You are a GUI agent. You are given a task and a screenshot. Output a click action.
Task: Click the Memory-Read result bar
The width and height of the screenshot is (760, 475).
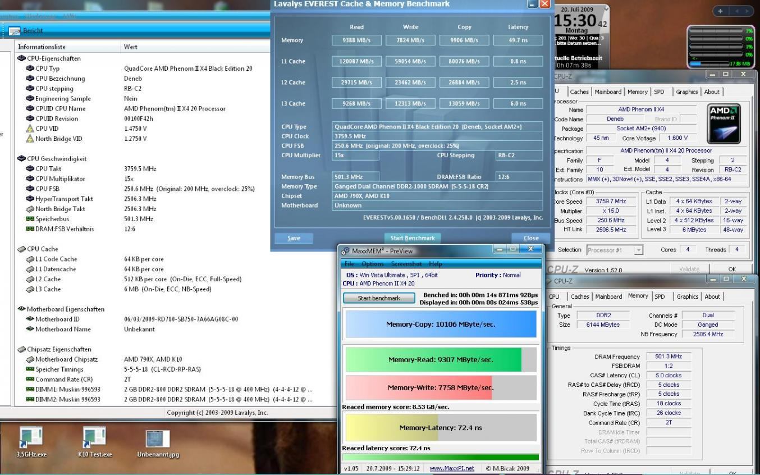(441, 359)
